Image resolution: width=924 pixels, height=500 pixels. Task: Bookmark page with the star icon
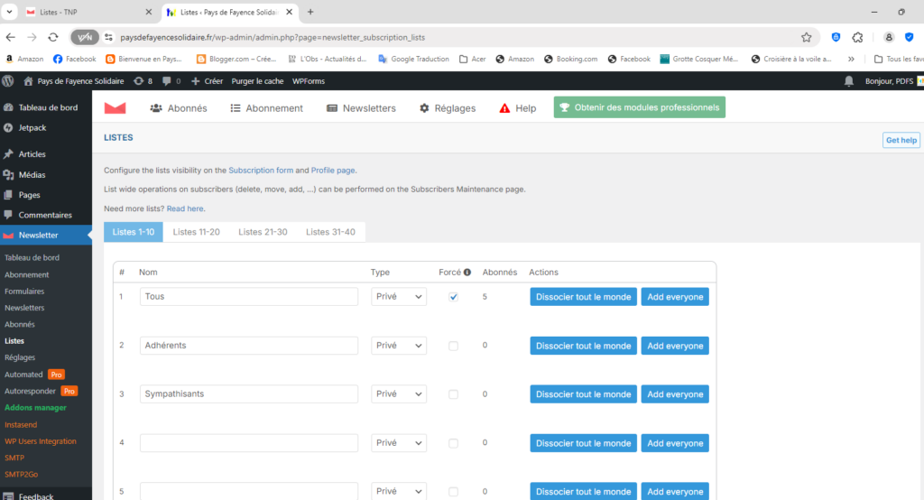click(806, 37)
